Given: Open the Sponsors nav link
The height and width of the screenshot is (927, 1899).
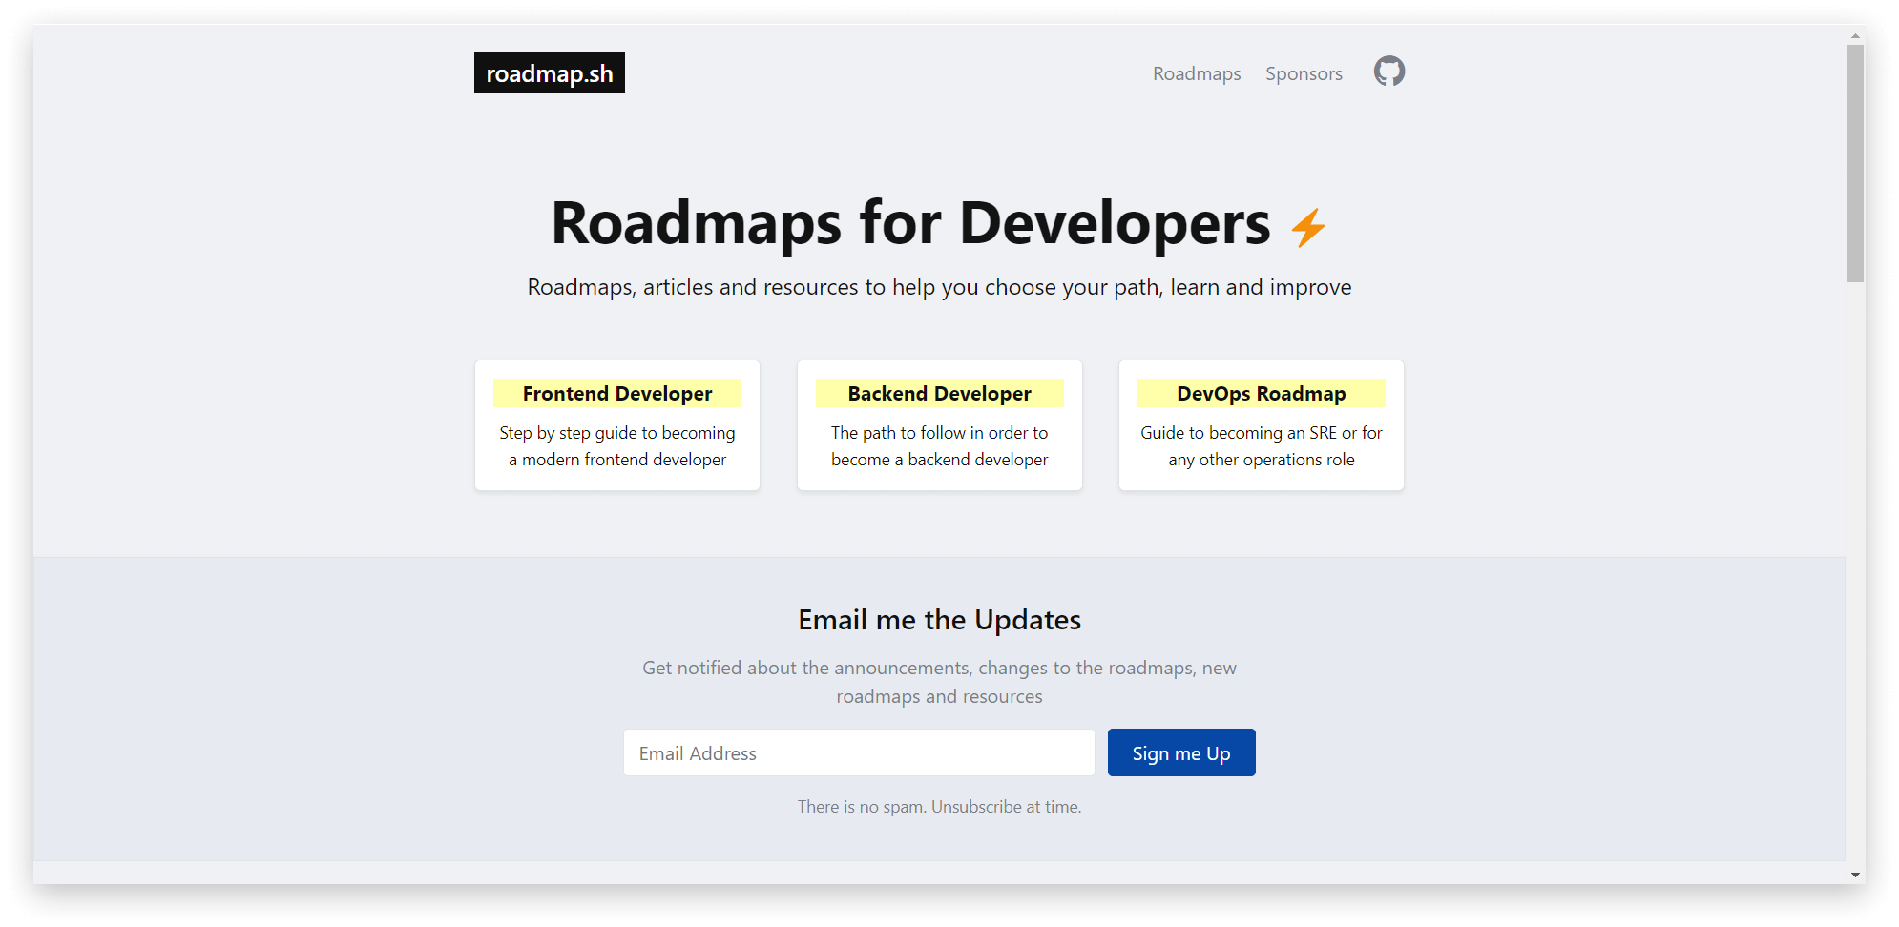Looking at the screenshot, I should pos(1304,73).
